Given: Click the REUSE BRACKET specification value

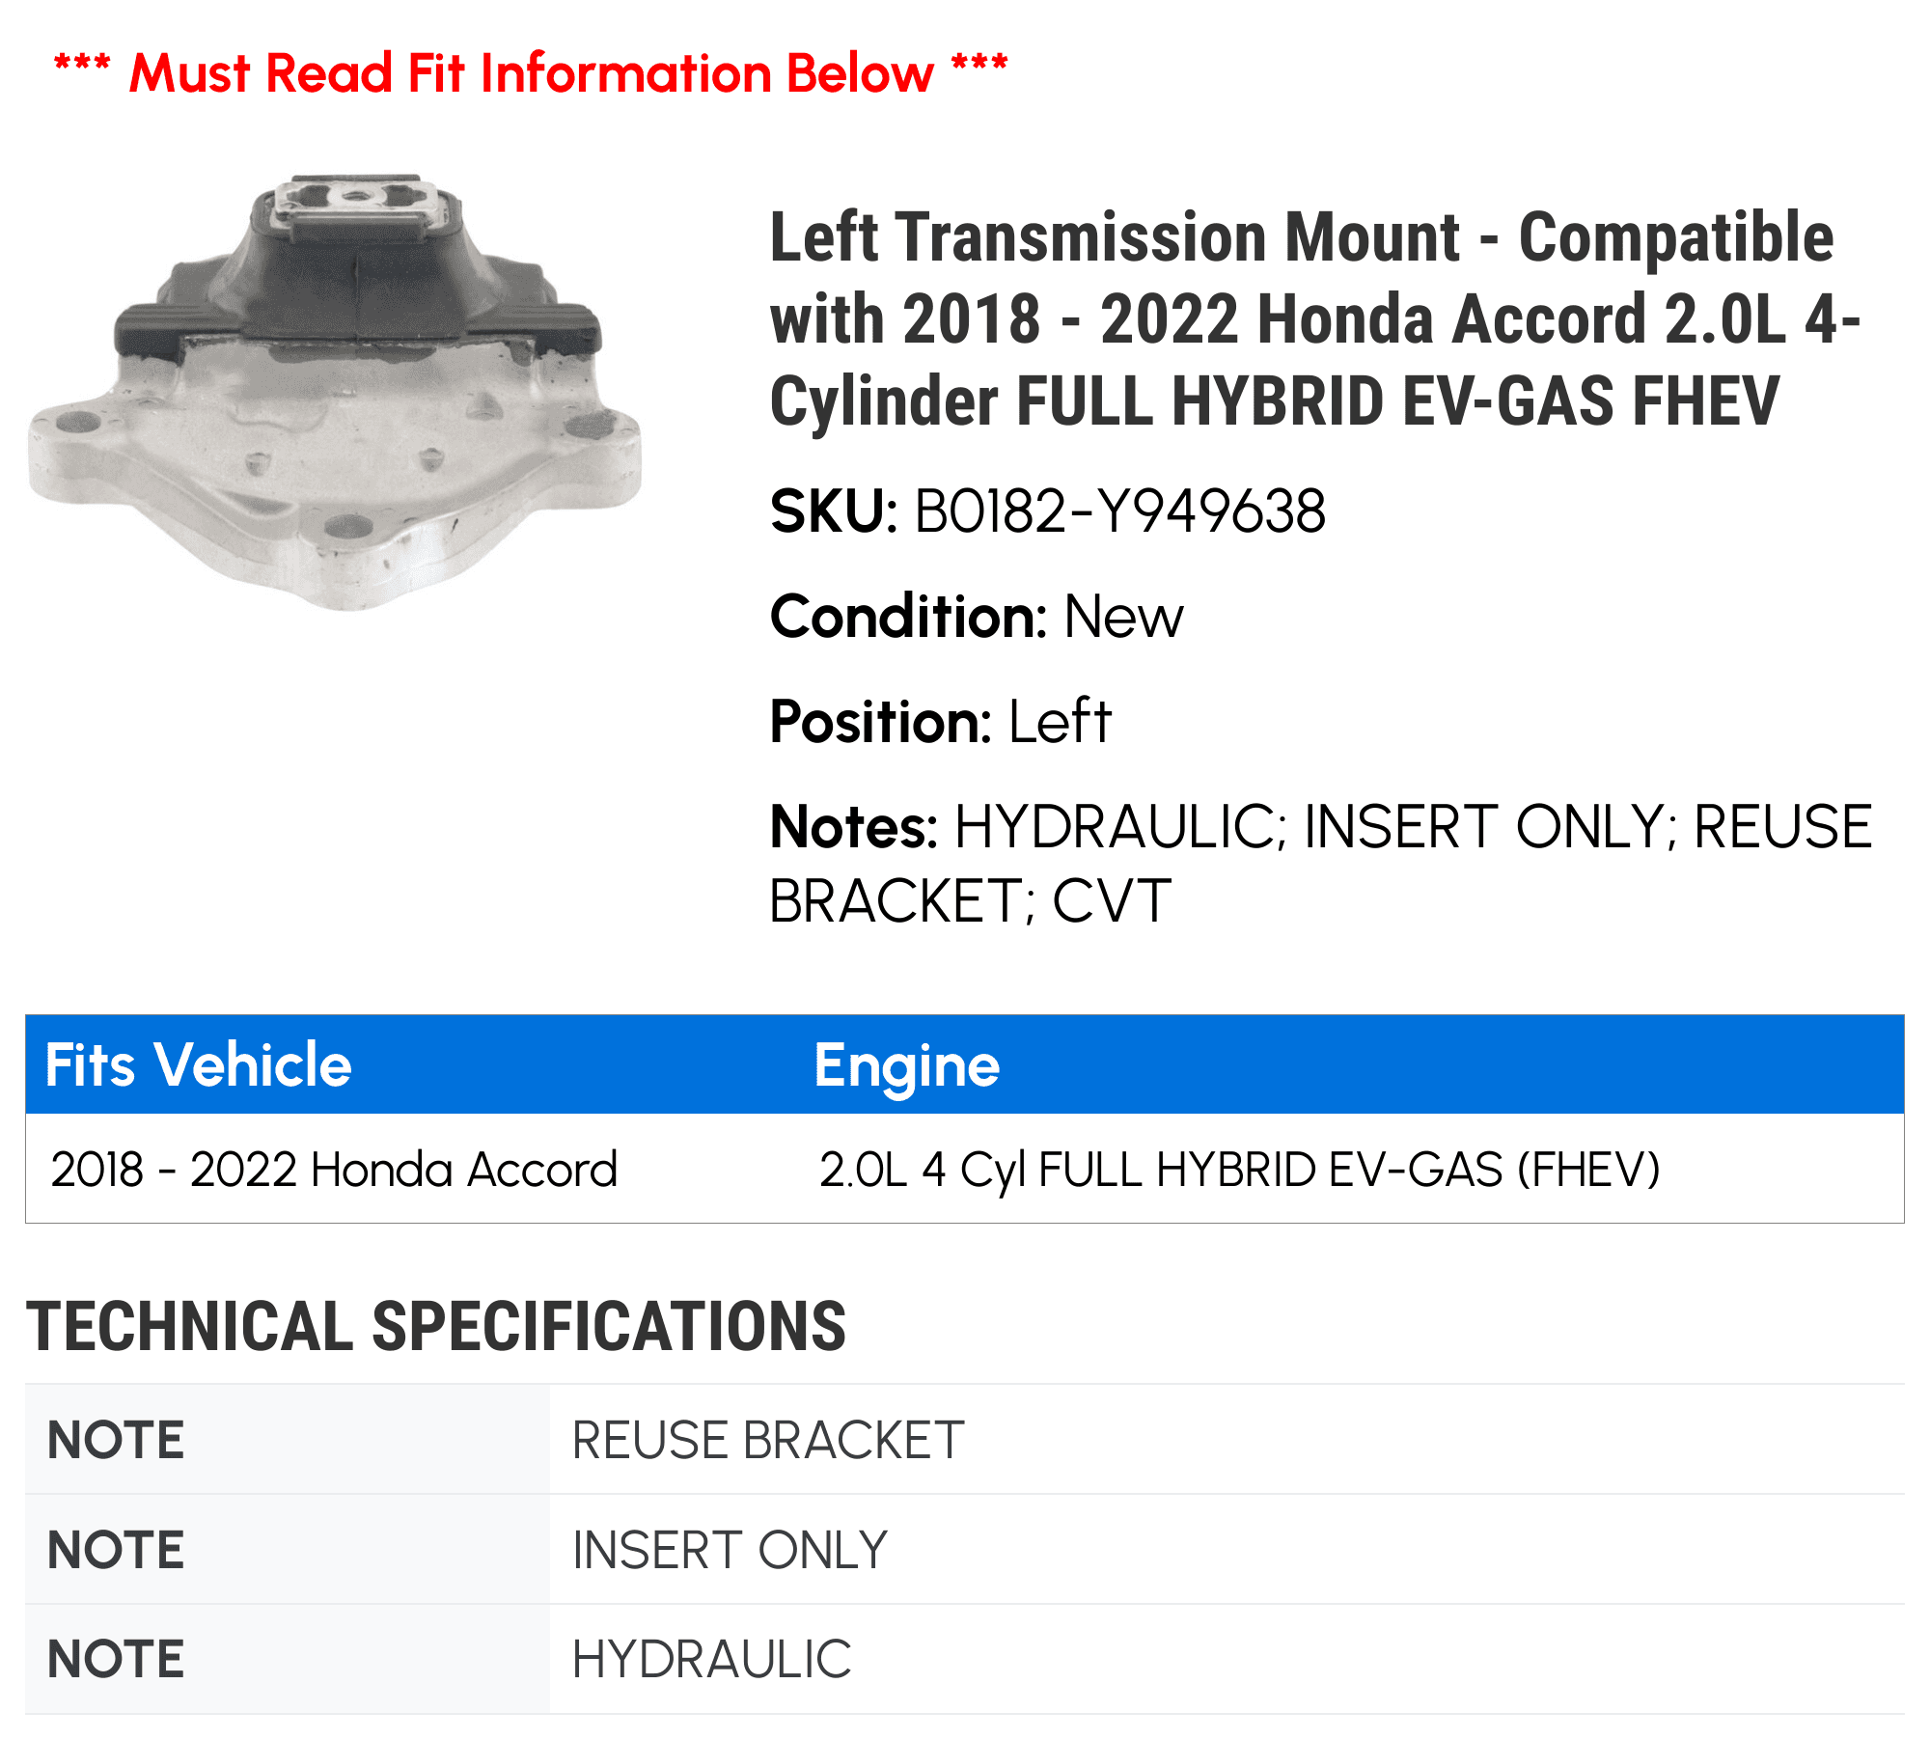Looking at the screenshot, I should [768, 1440].
